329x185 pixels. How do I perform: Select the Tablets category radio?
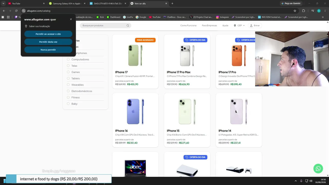point(68,78)
